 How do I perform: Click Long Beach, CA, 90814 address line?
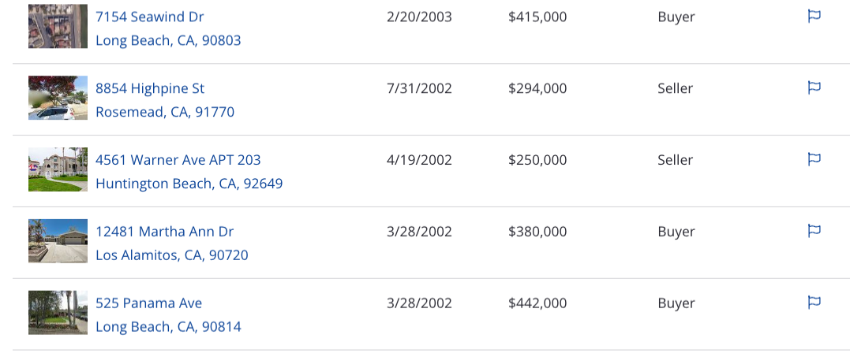tap(168, 327)
